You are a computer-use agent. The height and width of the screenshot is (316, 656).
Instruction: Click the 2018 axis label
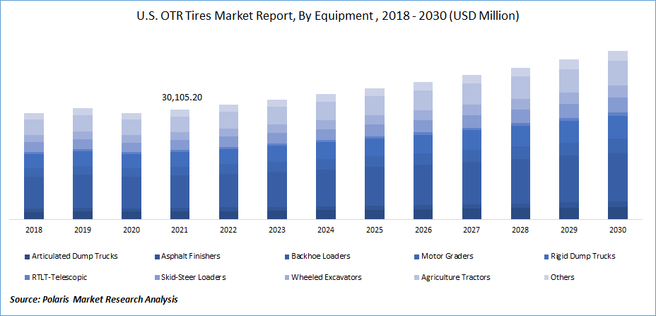34,230
